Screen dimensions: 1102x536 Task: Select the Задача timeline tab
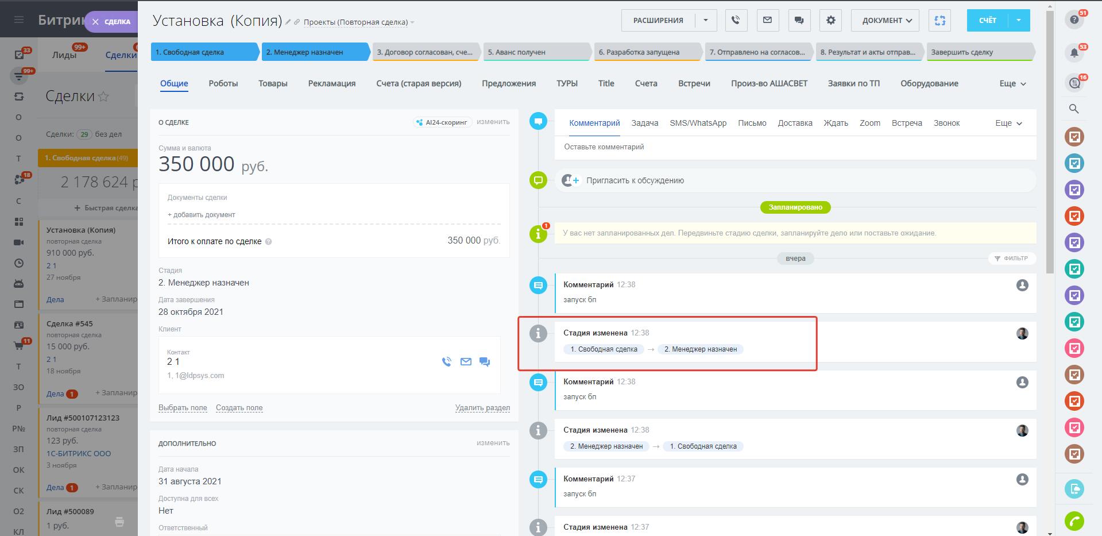(644, 124)
